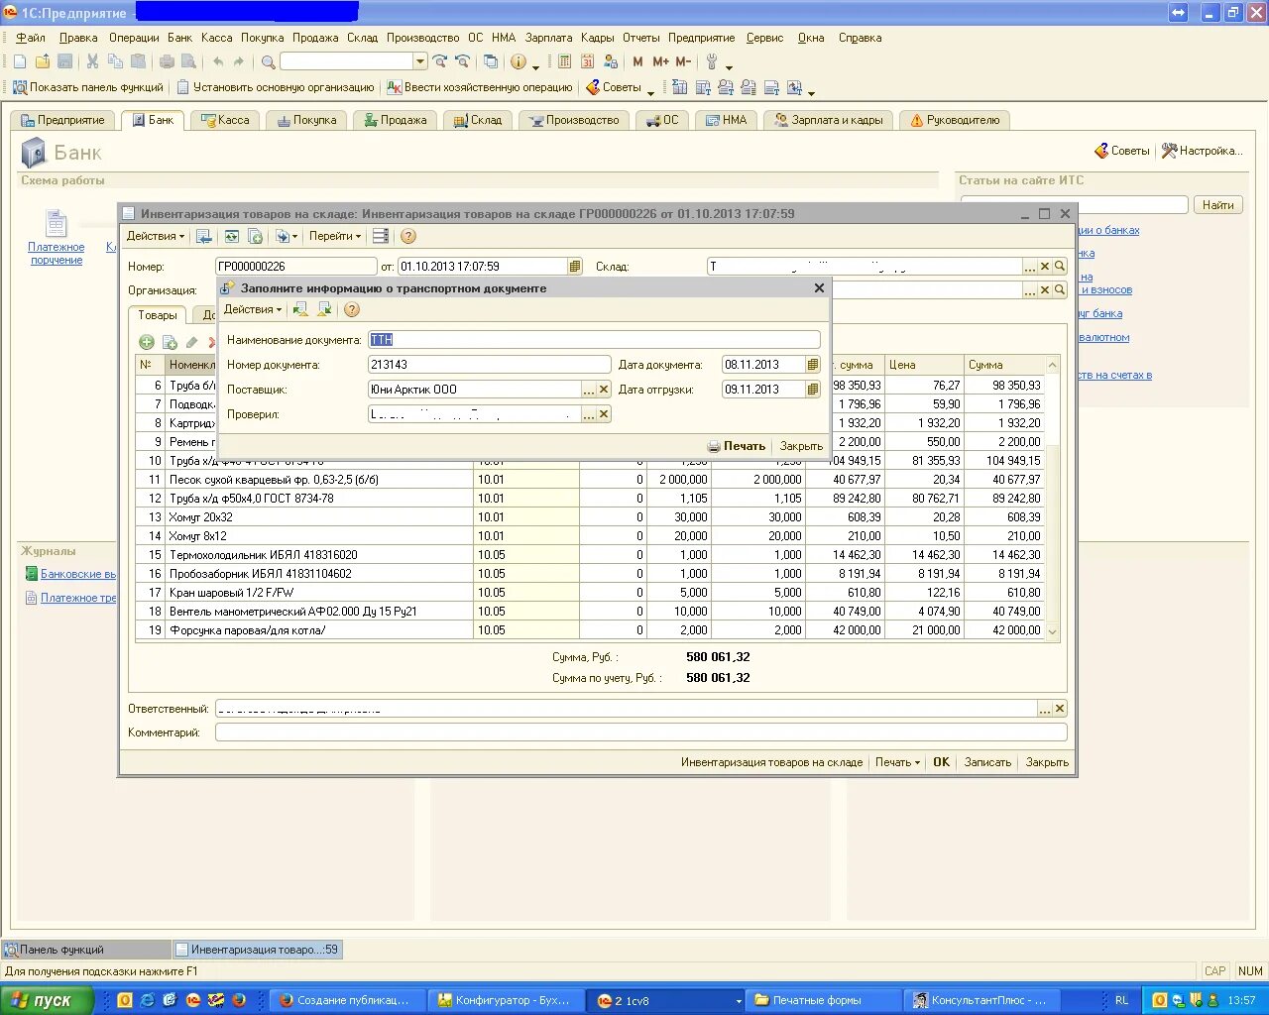This screenshot has height=1015, width=1269.
Task: Open the Операции menu
Action: pyautogui.click(x=134, y=38)
